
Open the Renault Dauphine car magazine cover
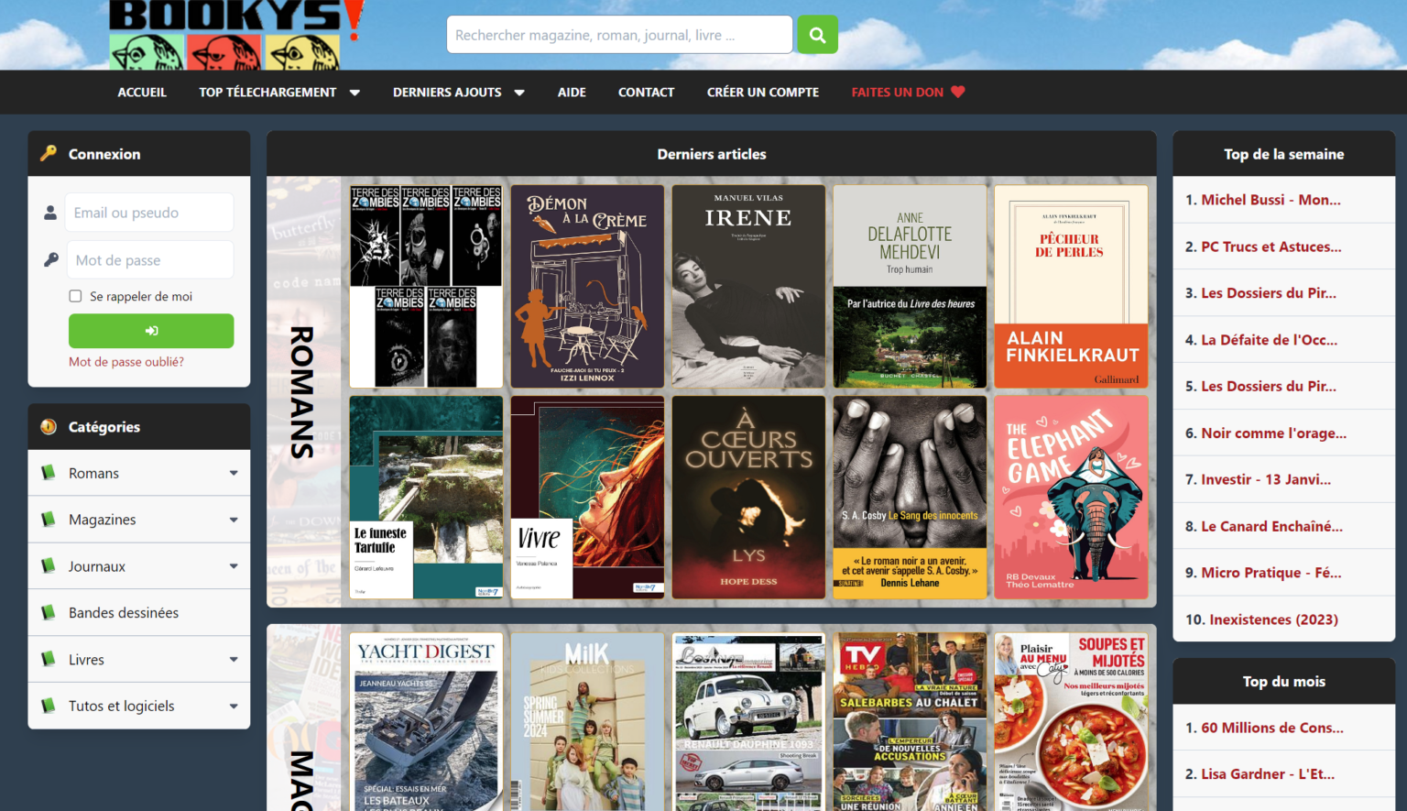click(748, 722)
